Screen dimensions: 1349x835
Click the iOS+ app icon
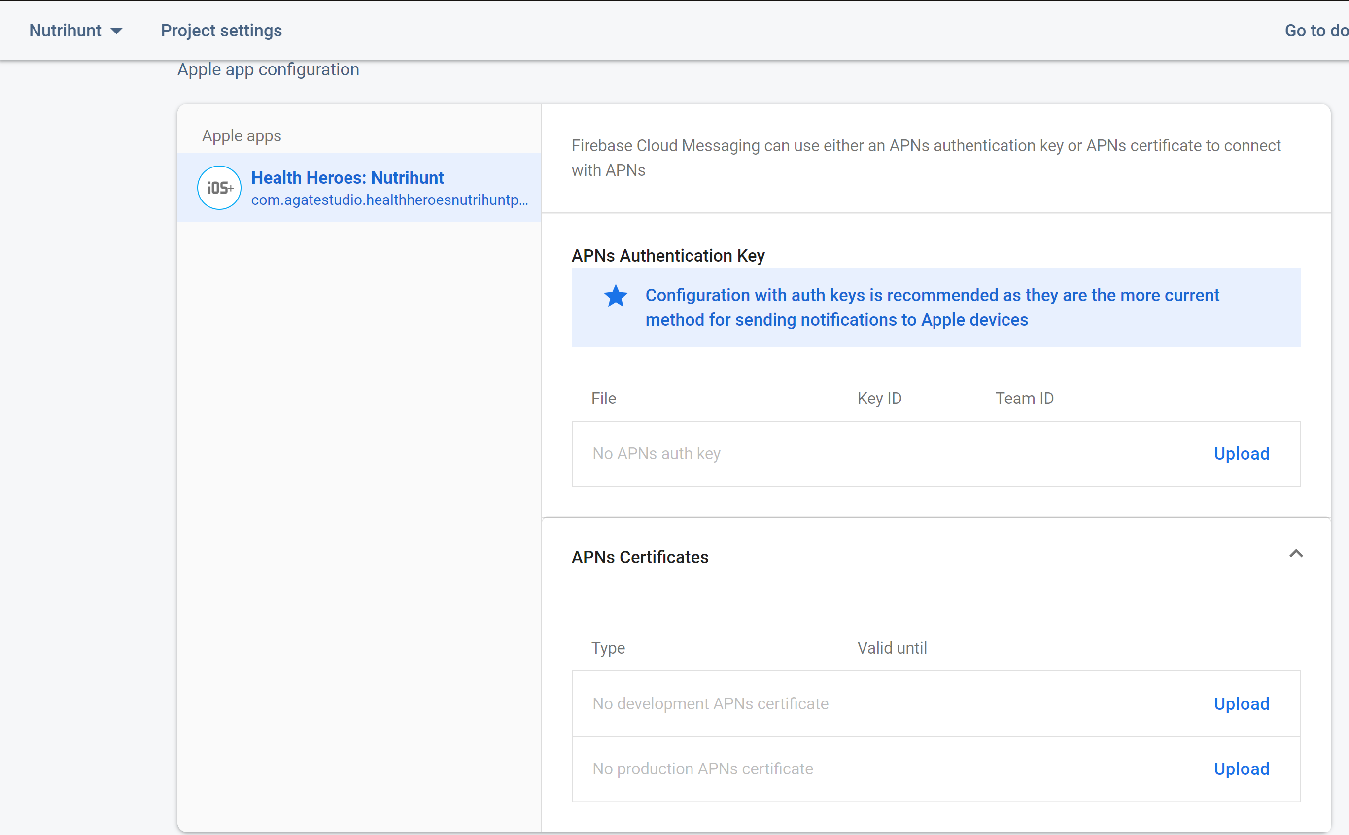pyautogui.click(x=219, y=188)
